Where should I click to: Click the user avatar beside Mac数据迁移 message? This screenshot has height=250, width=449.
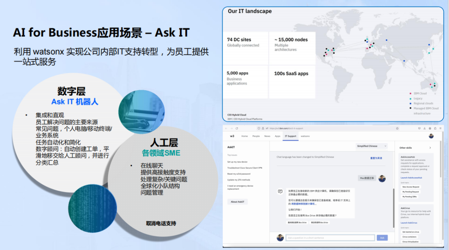[x=382, y=178]
